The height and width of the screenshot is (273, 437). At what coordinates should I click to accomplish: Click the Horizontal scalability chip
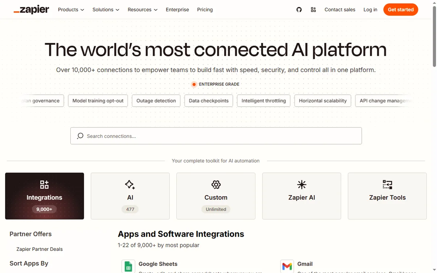323,101
